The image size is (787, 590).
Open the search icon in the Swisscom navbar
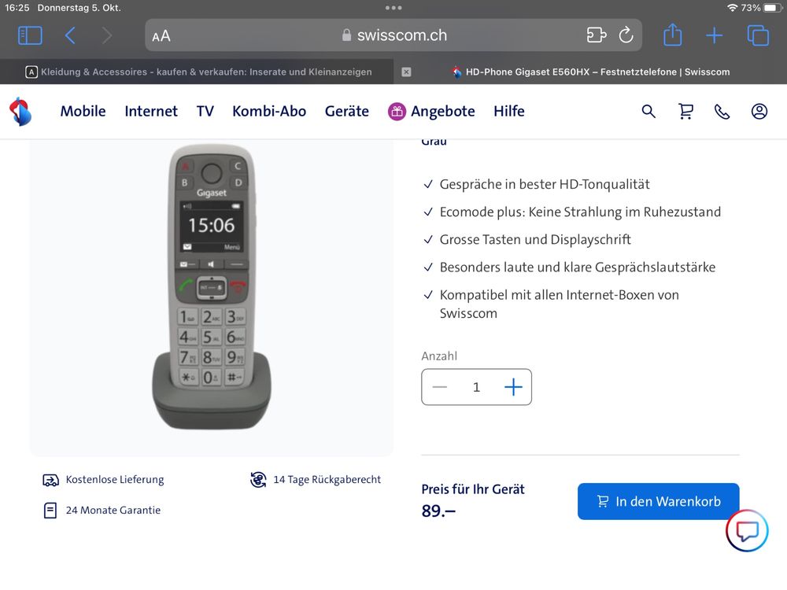pyautogui.click(x=648, y=111)
